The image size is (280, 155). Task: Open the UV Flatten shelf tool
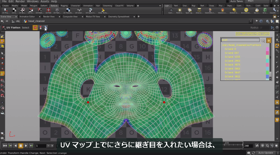[39, 11]
